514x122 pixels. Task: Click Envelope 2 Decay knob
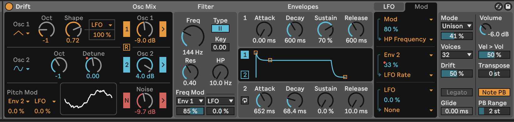295,101
